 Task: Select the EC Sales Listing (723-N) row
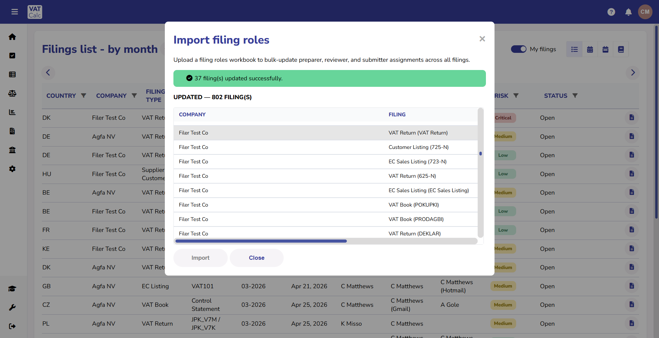pos(326,162)
